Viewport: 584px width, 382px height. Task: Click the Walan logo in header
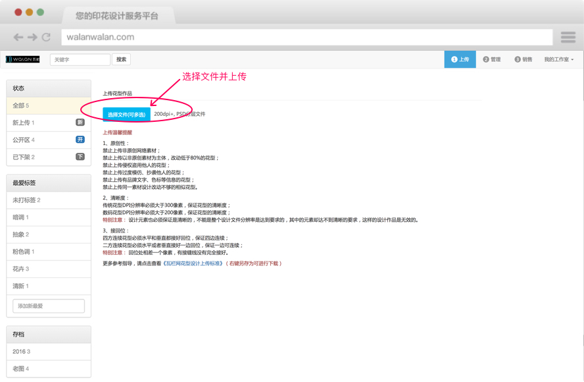[x=23, y=59]
